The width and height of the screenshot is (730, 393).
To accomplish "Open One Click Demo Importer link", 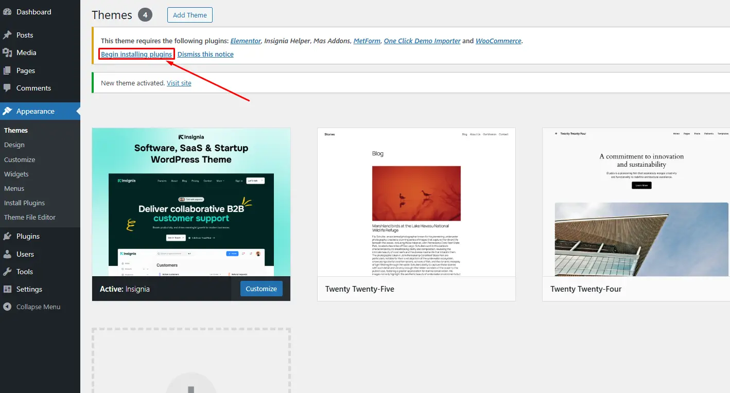I will [422, 41].
